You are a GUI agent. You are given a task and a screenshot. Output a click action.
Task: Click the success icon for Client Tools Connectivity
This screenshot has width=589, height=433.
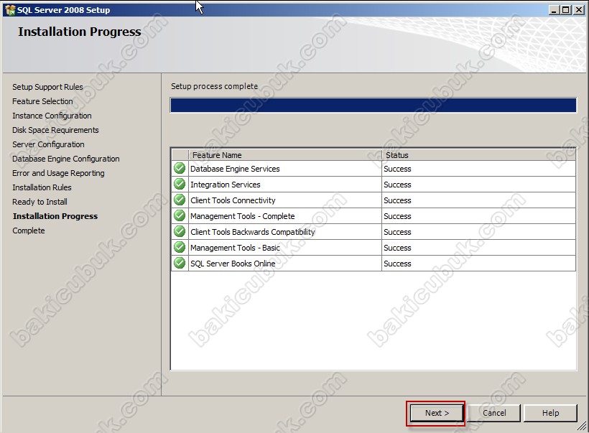(x=180, y=200)
